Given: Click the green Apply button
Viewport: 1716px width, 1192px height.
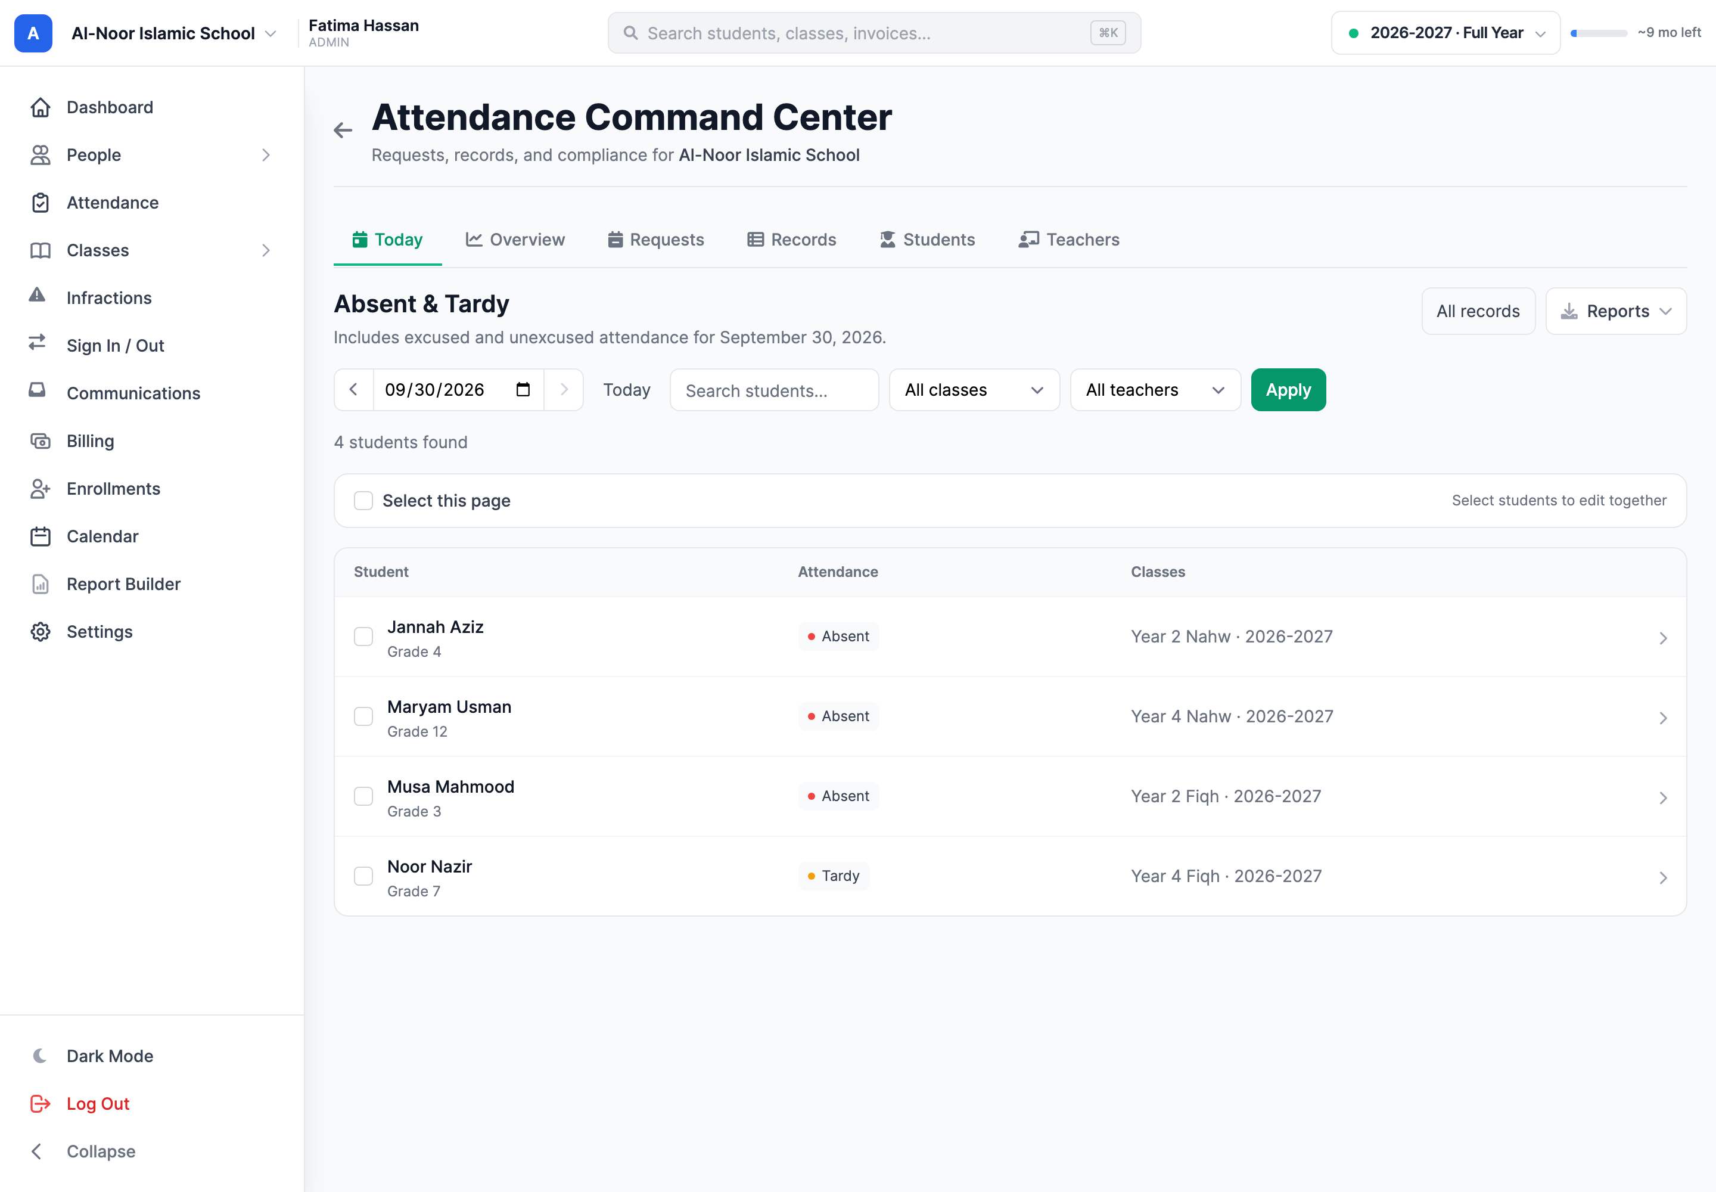Looking at the screenshot, I should [1289, 390].
